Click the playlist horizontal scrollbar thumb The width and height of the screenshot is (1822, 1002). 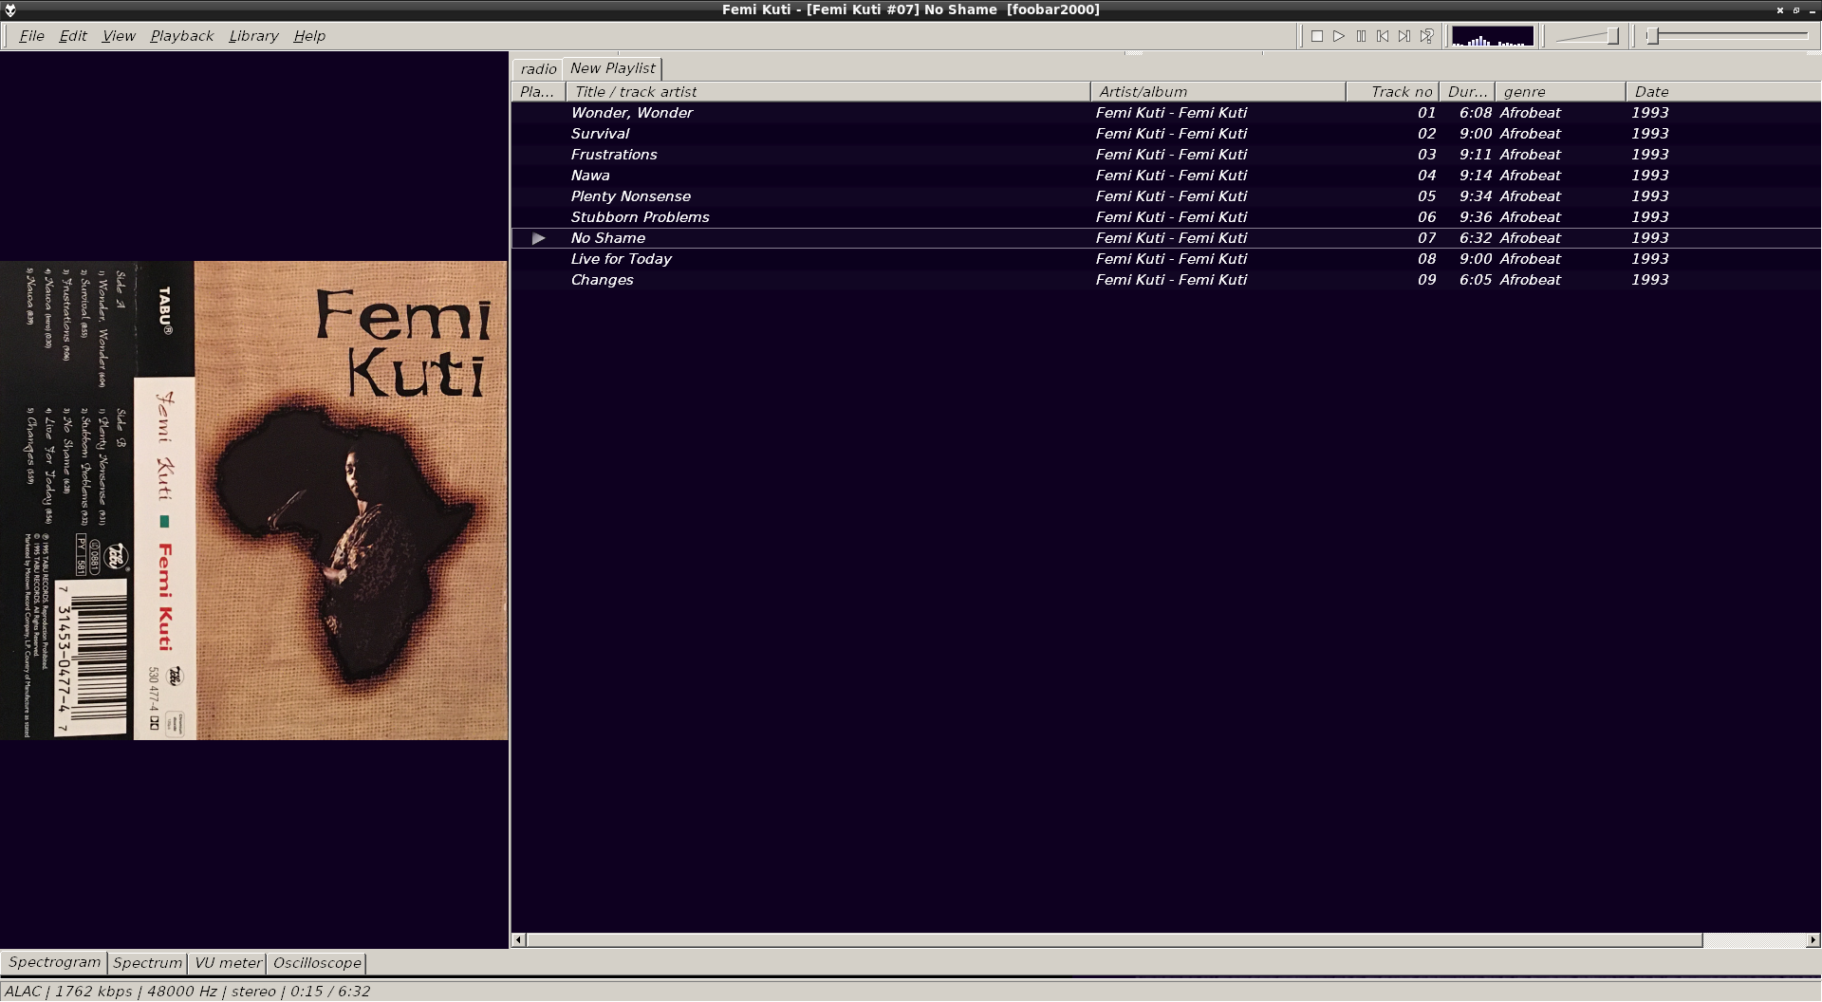1114,940
